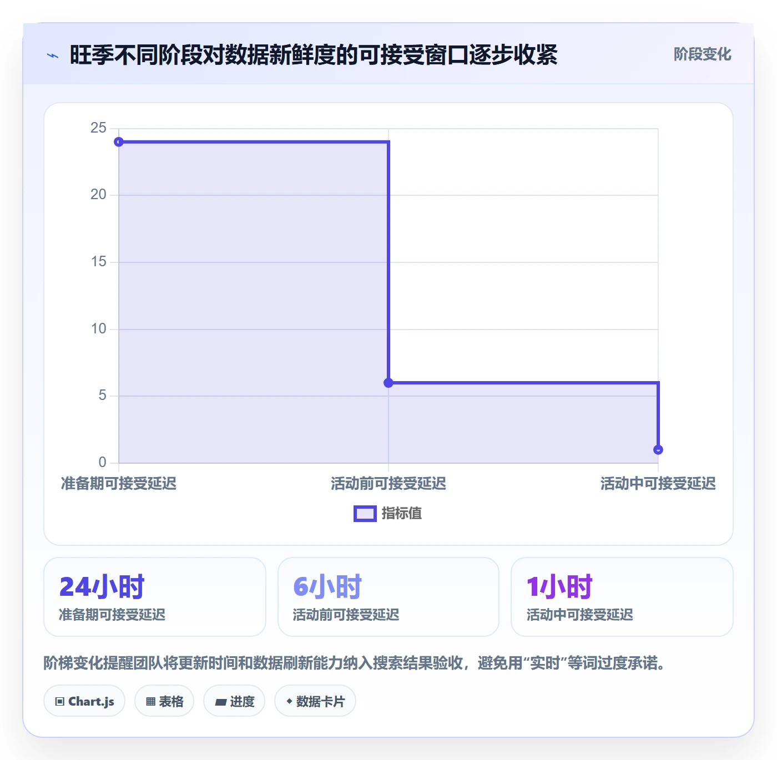Screen dimensions: 777x760
Task: Toggle the 指标值 legend swatch
Action: [x=365, y=514]
